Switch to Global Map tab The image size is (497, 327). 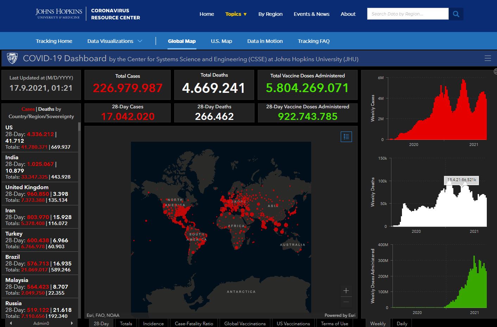(182, 41)
